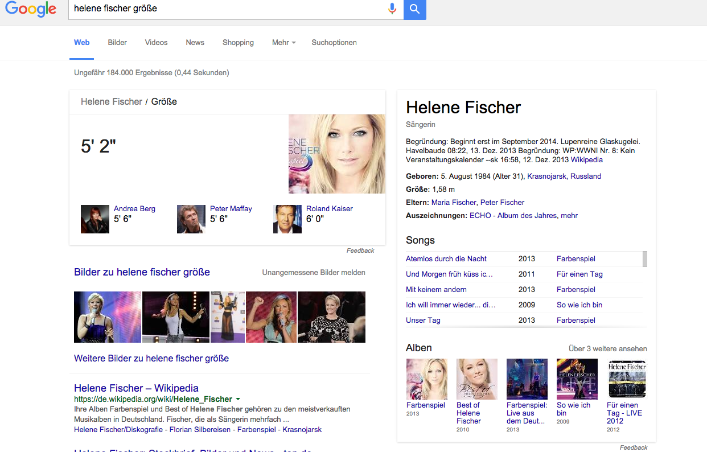This screenshot has height=452, width=707.
Task: Click Unangemessene Bilder melden
Action: (x=314, y=273)
